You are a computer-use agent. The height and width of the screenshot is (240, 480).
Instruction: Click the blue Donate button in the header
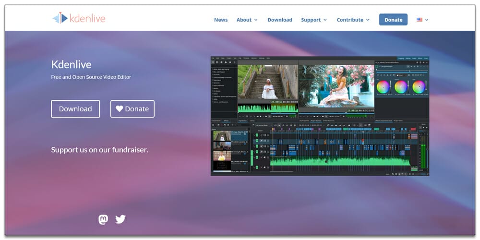(394, 20)
